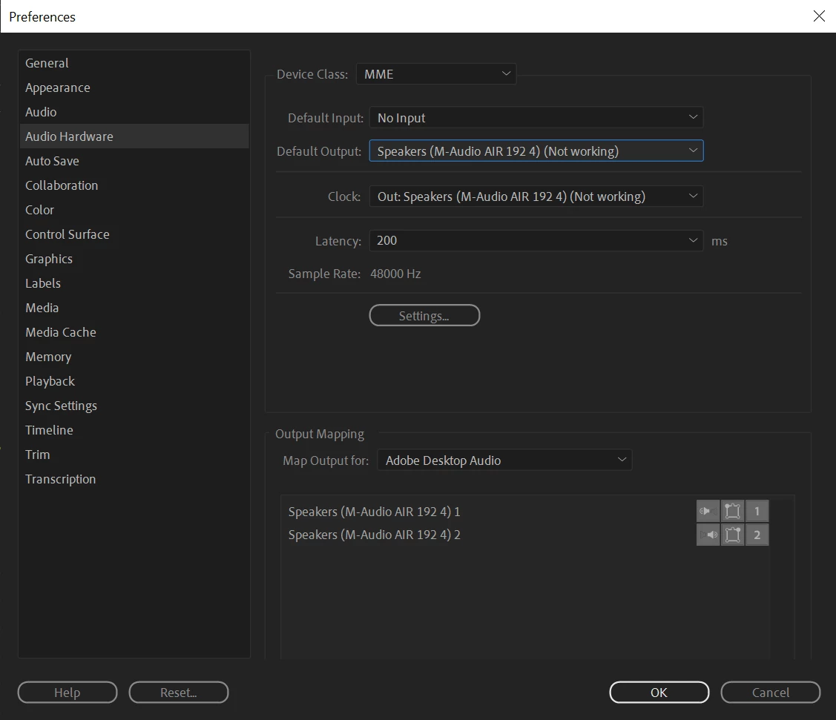Screen dimensions: 836x720
Task: Open the Clock dropdown
Action: (536, 196)
